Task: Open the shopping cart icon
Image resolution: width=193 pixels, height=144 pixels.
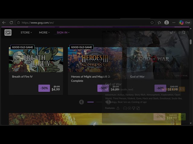Action: click(x=172, y=32)
